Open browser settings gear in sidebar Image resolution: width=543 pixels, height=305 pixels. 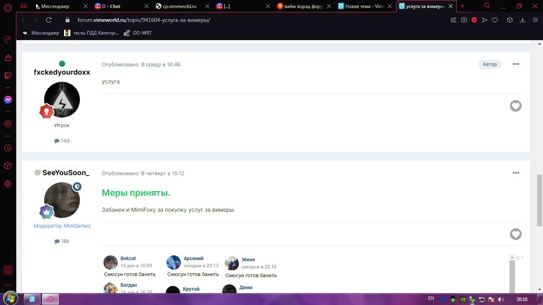8,184
